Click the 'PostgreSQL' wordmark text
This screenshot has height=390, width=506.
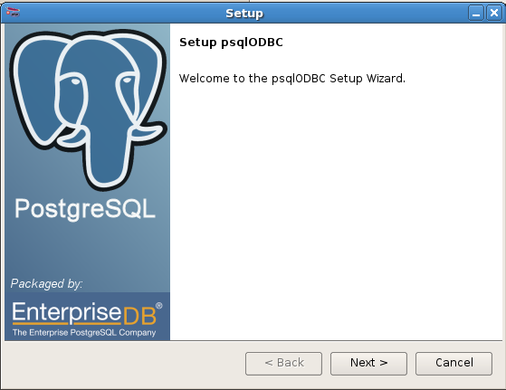point(85,209)
